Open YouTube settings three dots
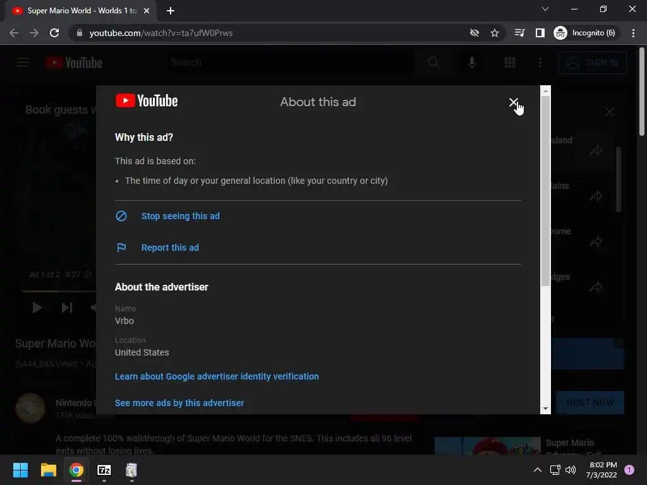 540,63
